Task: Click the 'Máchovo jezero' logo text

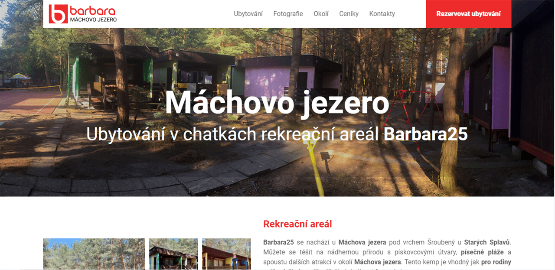Action: [93, 20]
